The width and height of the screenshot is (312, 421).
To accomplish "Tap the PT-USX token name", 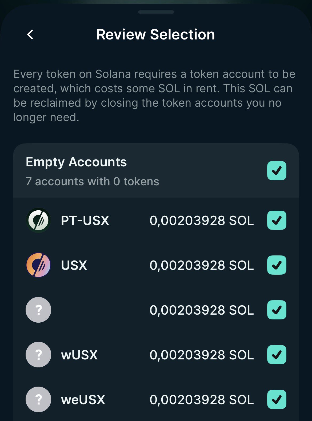I will 85,221.
